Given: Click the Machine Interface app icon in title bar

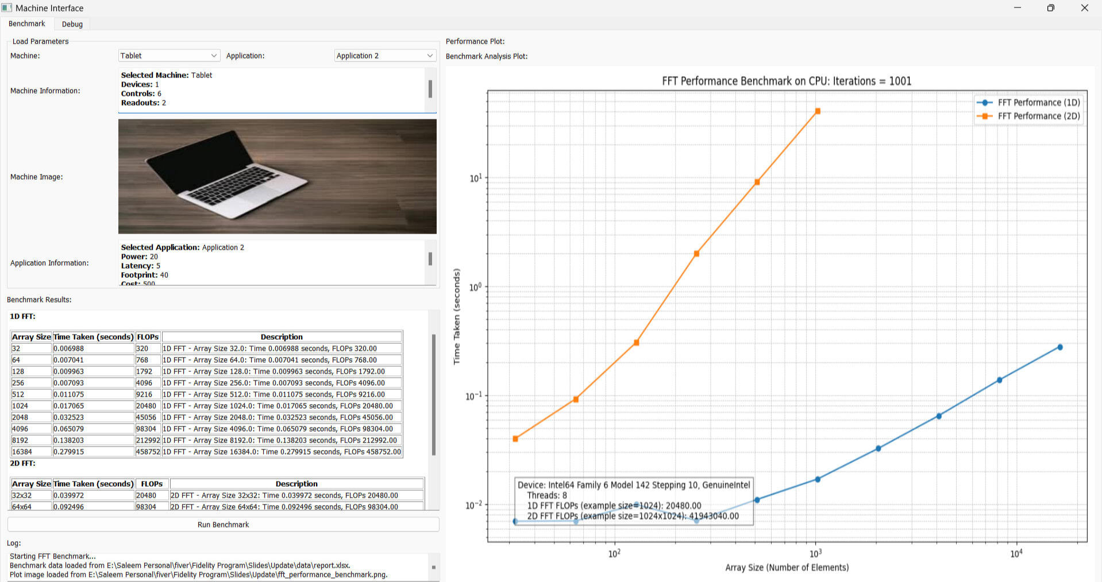Looking at the screenshot, I should [7, 8].
